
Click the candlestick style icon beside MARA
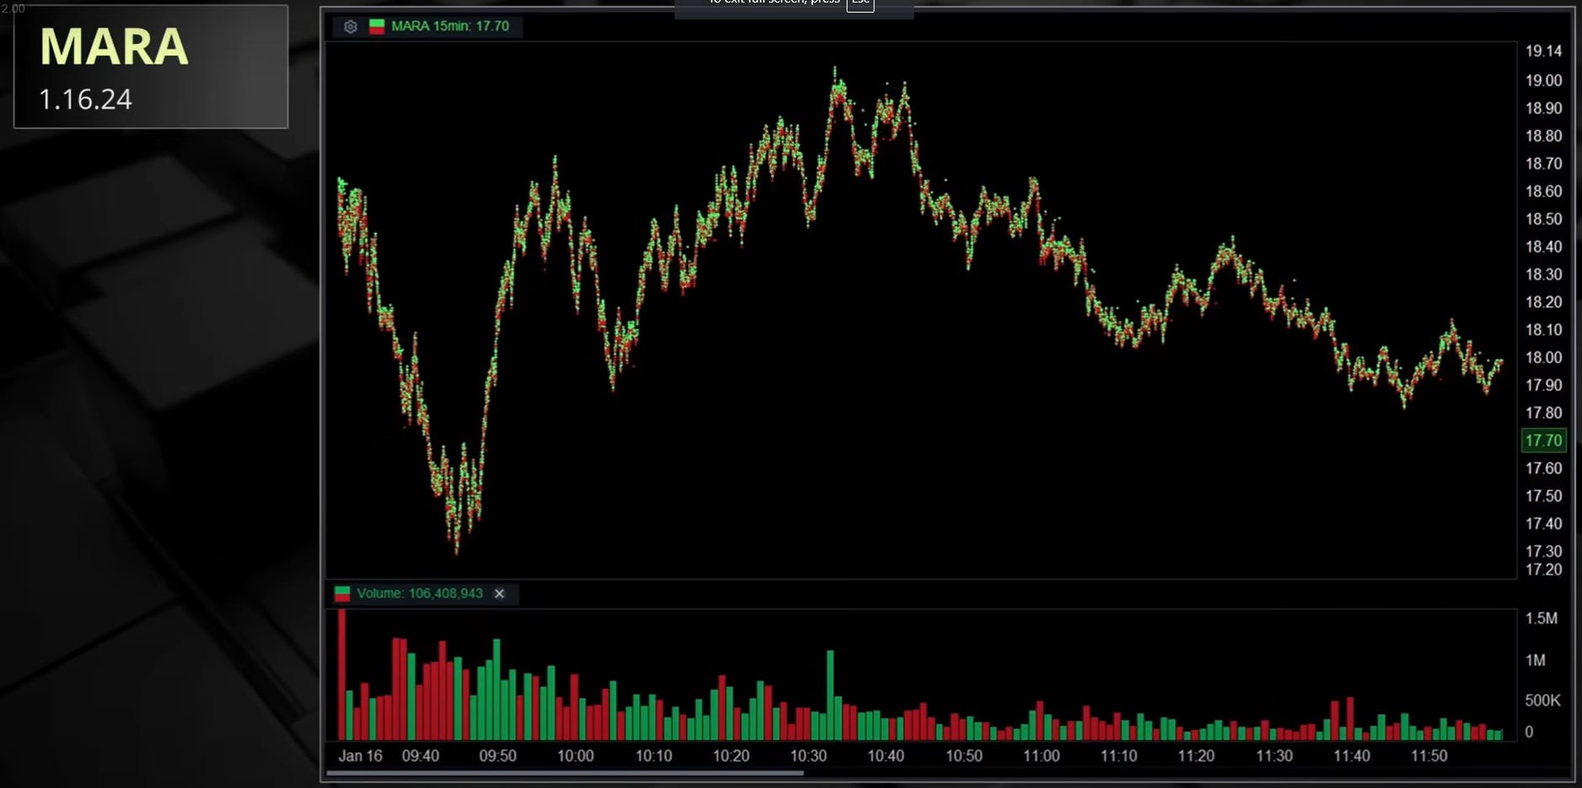pyautogui.click(x=375, y=26)
